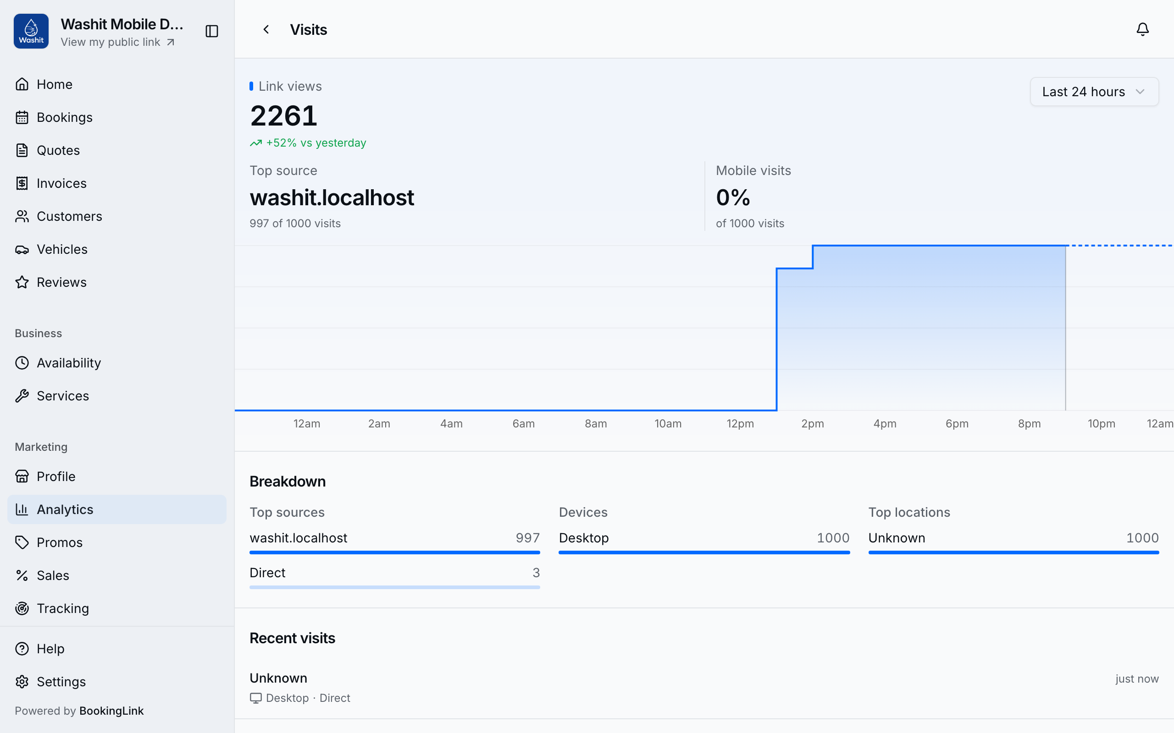Click the Unknown locations progress bar
Image resolution: width=1174 pixels, height=733 pixels.
point(1013,552)
